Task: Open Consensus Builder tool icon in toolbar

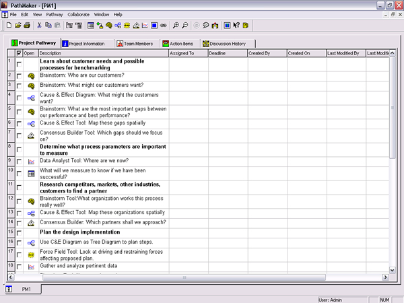Action: pos(136,26)
